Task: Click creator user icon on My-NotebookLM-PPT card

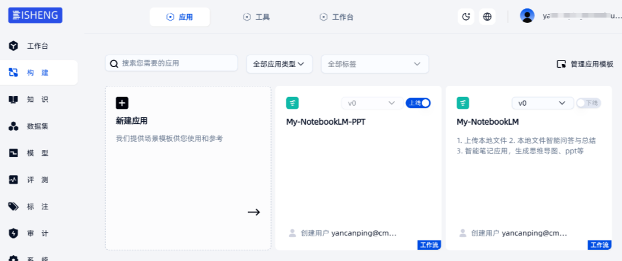Action: tap(292, 233)
